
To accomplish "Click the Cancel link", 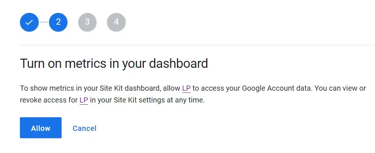I will tap(84, 128).
